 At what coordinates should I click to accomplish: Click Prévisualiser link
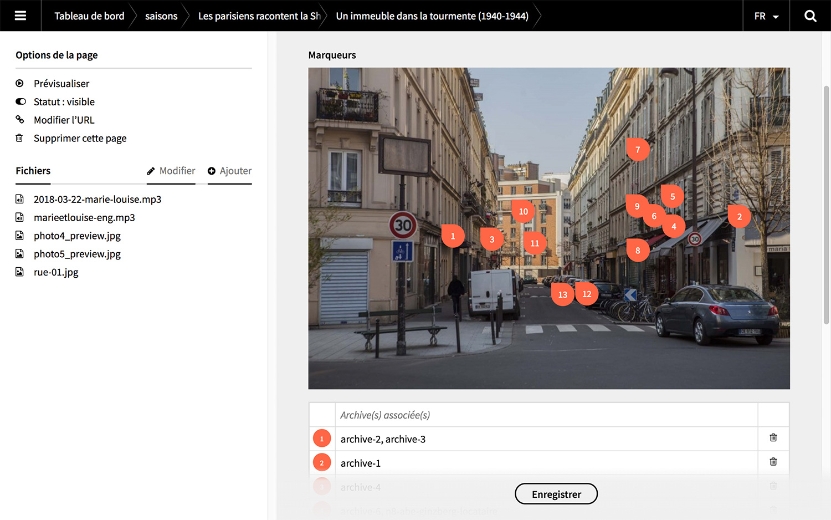[61, 84]
